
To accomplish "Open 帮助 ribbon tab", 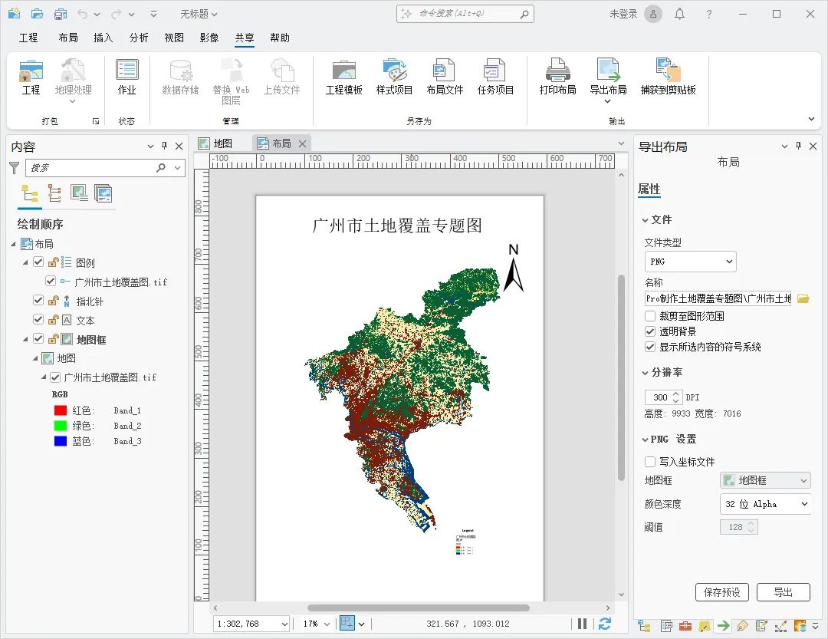I will pyautogui.click(x=279, y=38).
